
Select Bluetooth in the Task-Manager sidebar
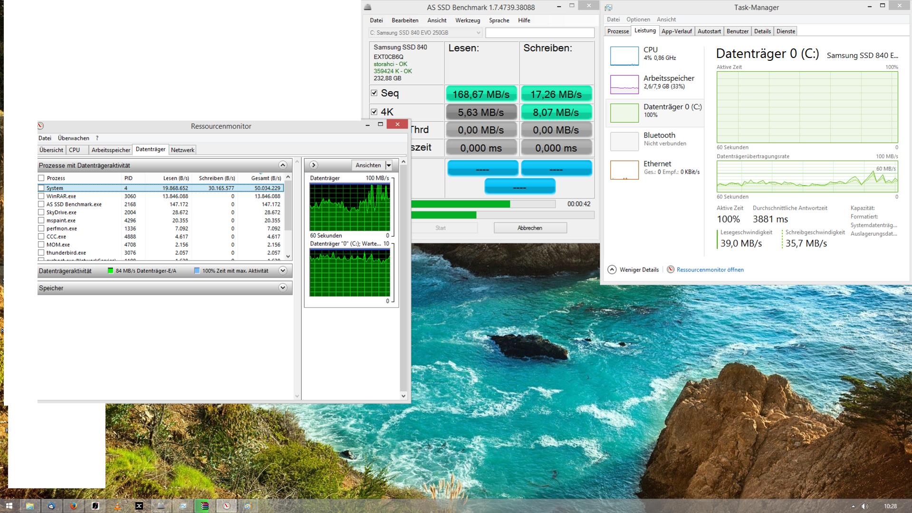[654, 141]
